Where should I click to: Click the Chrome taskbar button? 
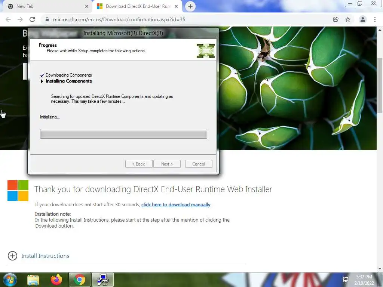click(x=80, y=280)
